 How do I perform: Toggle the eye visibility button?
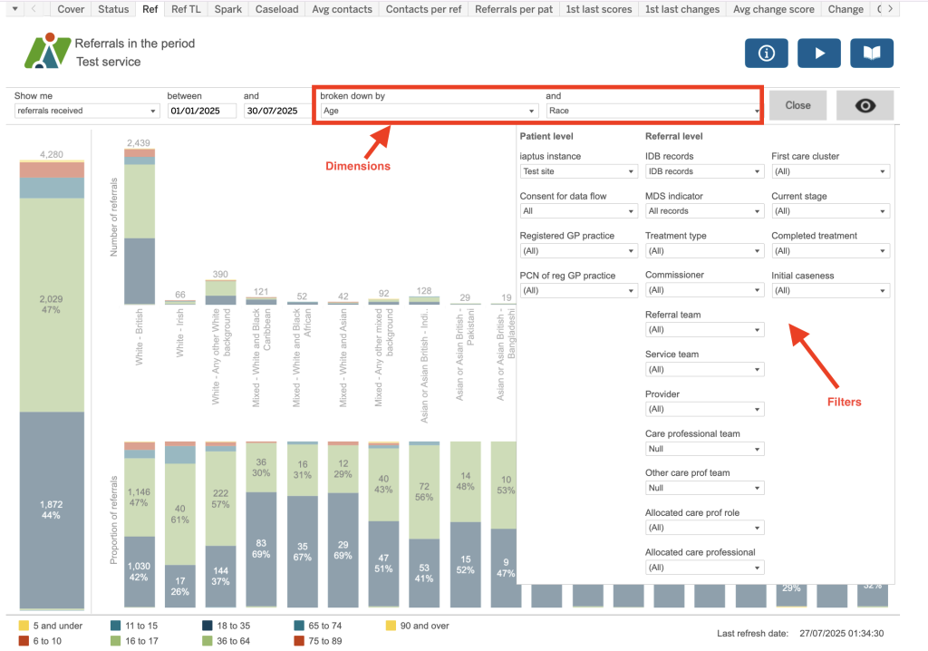(x=865, y=105)
